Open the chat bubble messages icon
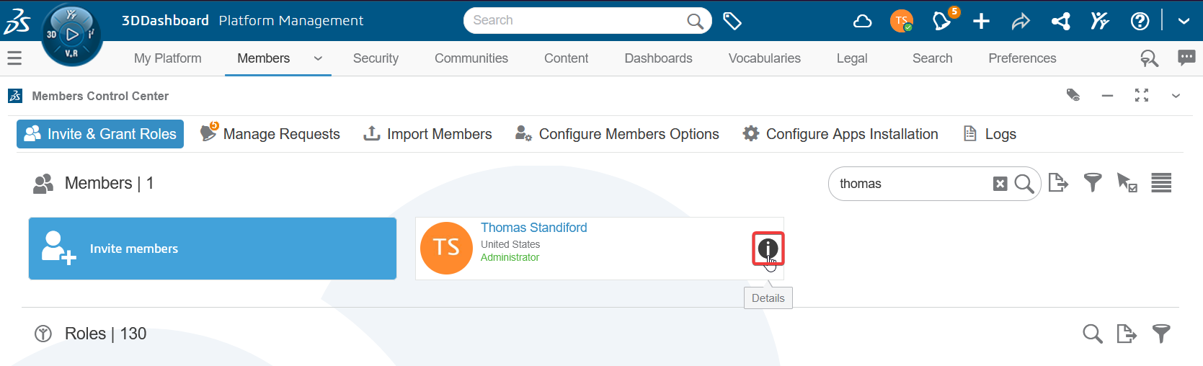This screenshot has height=366, width=1203. (1186, 58)
